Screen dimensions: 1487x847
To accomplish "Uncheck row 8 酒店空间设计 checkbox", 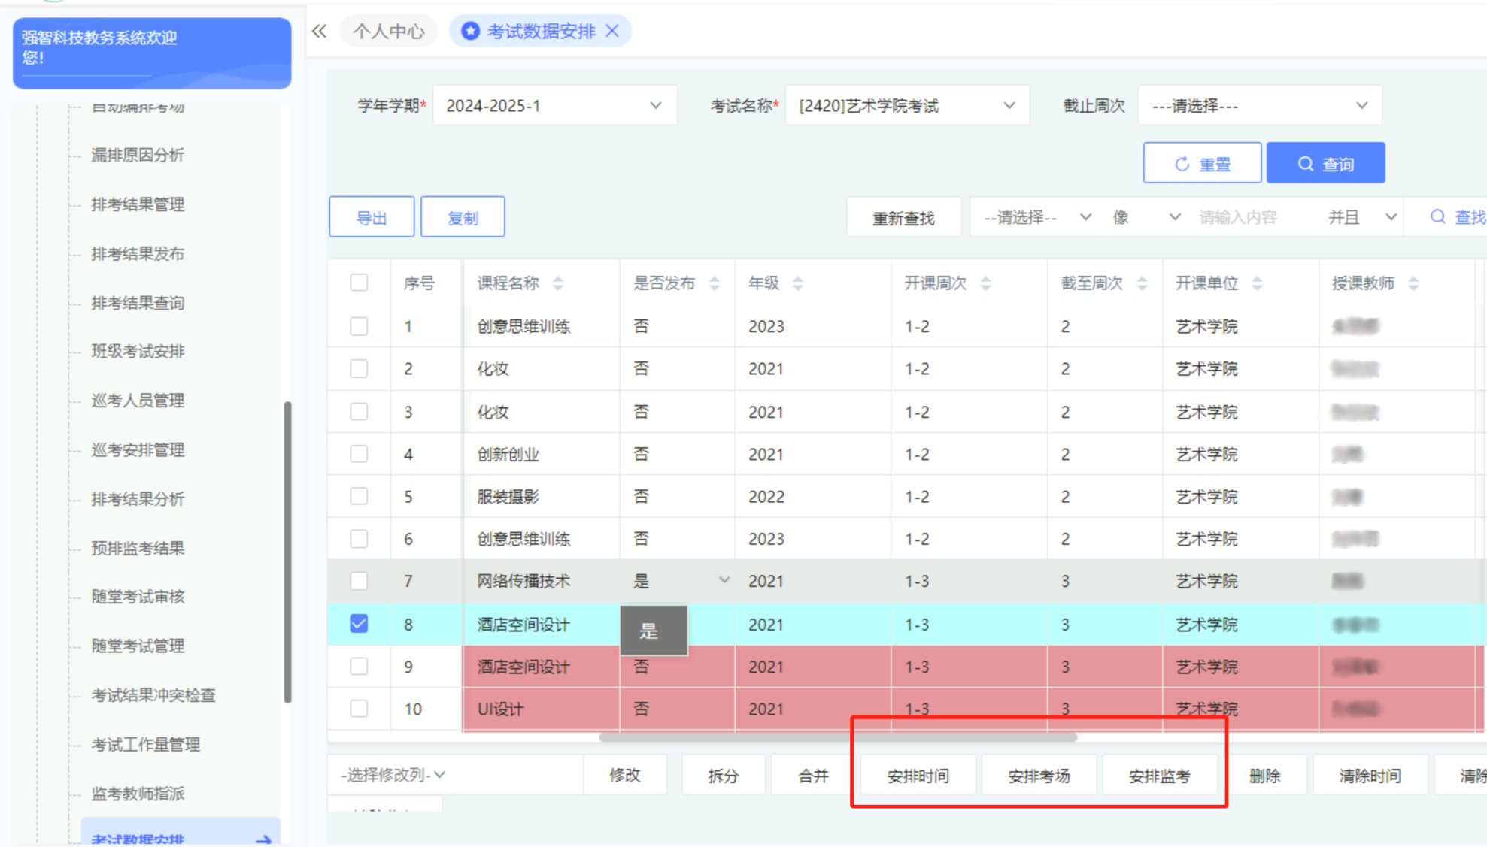I will click(359, 624).
